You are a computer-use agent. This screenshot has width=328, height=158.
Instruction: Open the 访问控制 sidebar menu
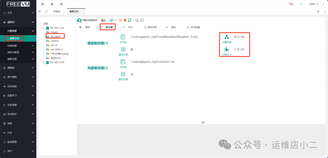coord(18,86)
